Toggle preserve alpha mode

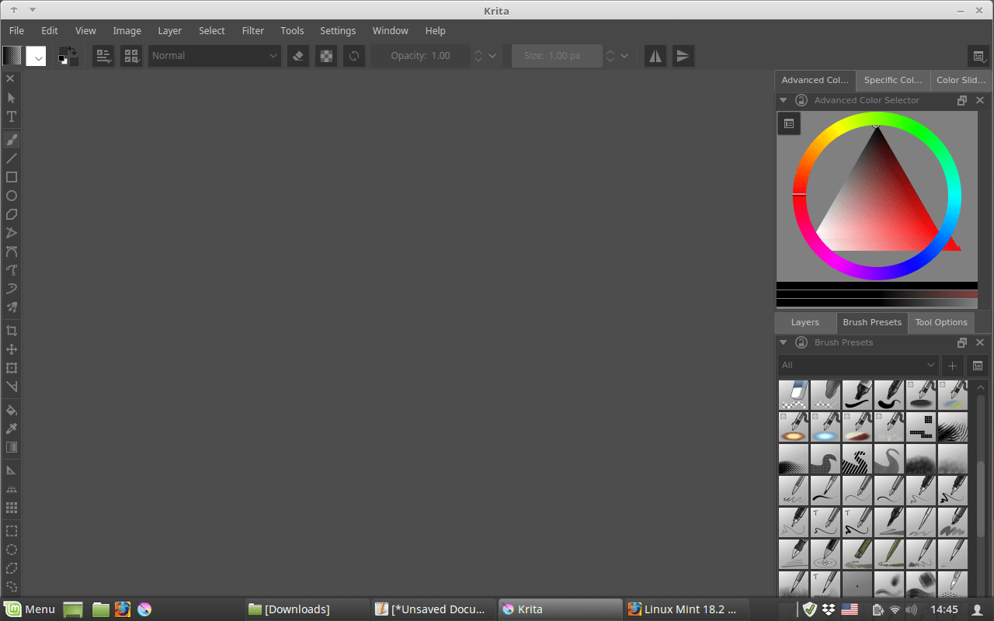click(325, 55)
